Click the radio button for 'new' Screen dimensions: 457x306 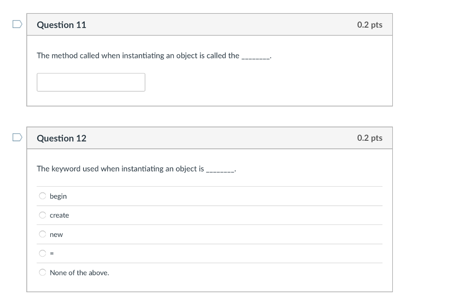click(x=42, y=234)
